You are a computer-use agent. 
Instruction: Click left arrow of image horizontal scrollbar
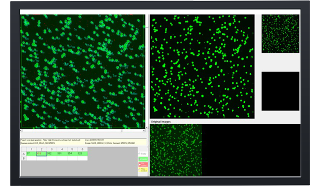tap(21, 131)
